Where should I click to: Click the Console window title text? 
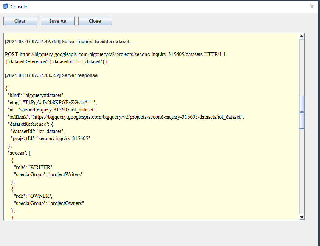pyautogui.click(x=19, y=7)
